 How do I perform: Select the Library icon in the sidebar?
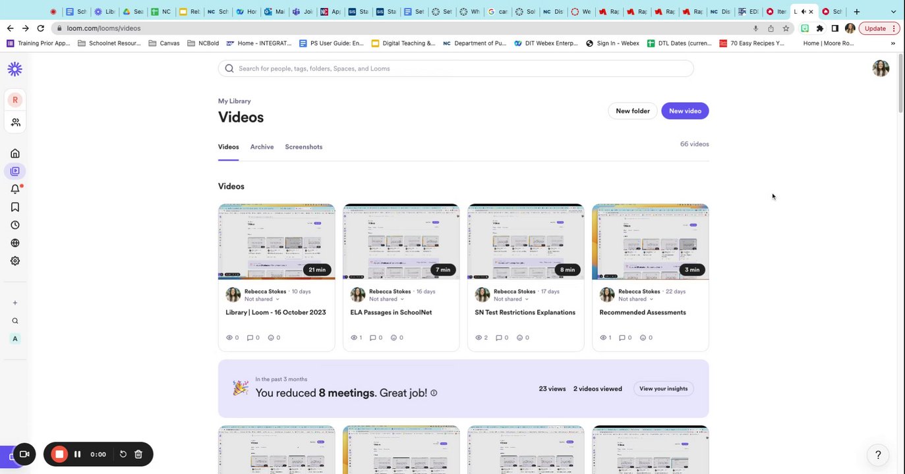(x=15, y=171)
